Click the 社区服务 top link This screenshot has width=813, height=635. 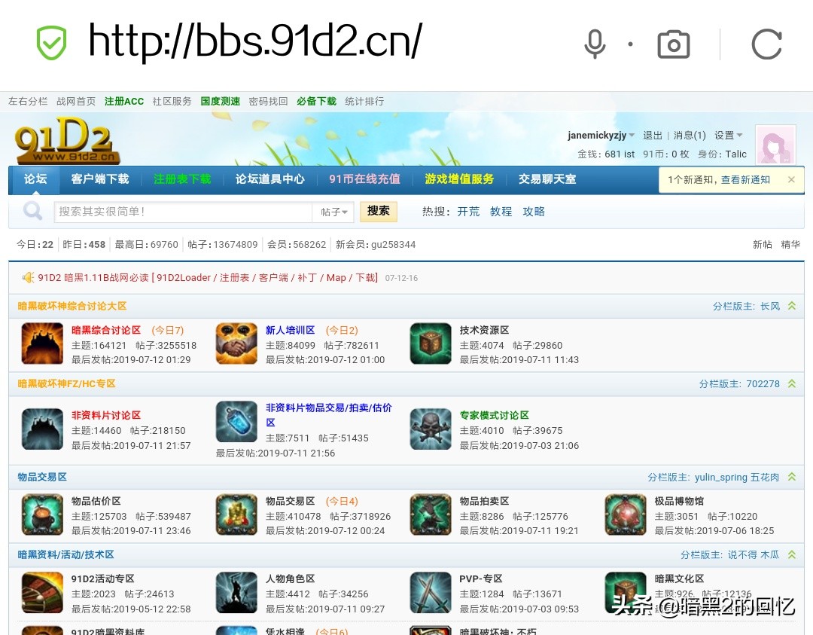[x=172, y=101]
